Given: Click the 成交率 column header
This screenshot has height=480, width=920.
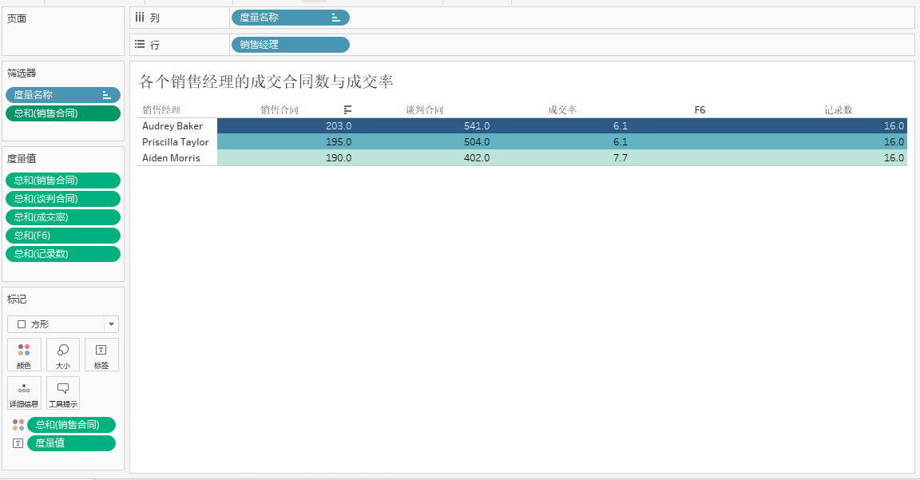Looking at the screenshot, I should (562, 109).
